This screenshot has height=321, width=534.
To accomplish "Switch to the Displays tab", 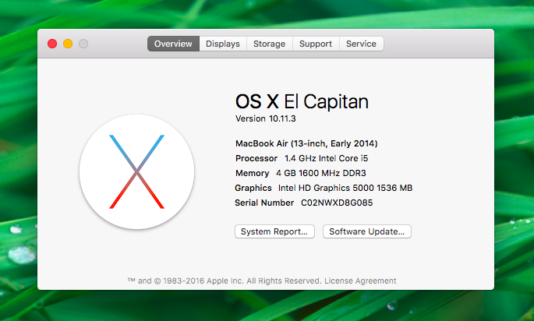I will (223, 44).
